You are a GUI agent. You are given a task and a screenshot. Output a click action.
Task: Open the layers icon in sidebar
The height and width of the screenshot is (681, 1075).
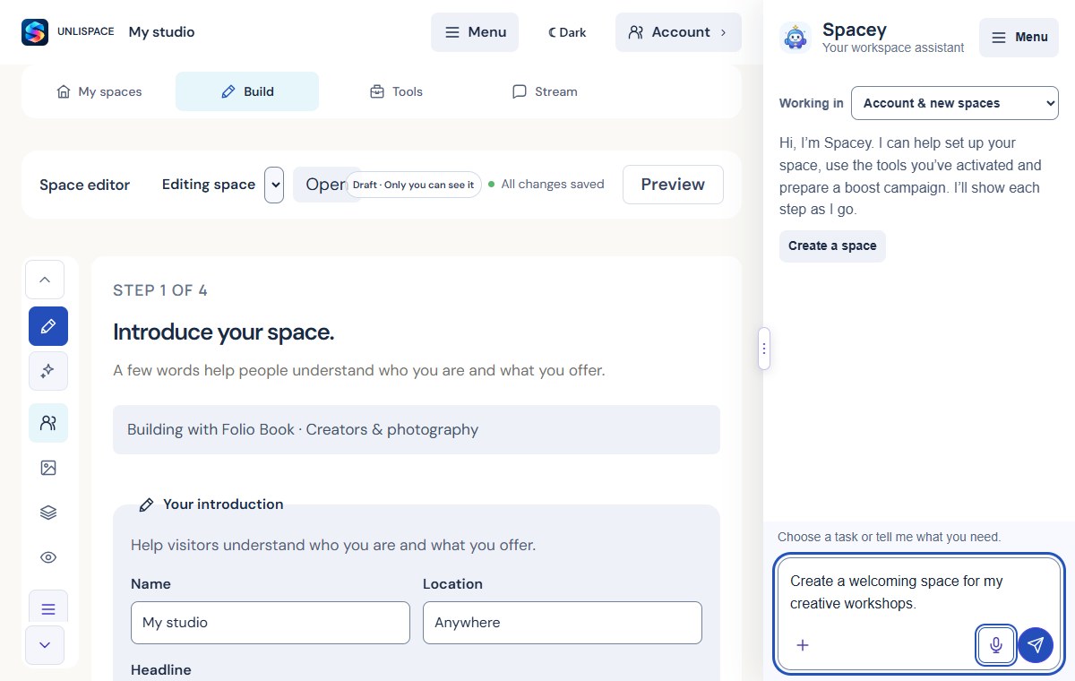coord(48,513)
